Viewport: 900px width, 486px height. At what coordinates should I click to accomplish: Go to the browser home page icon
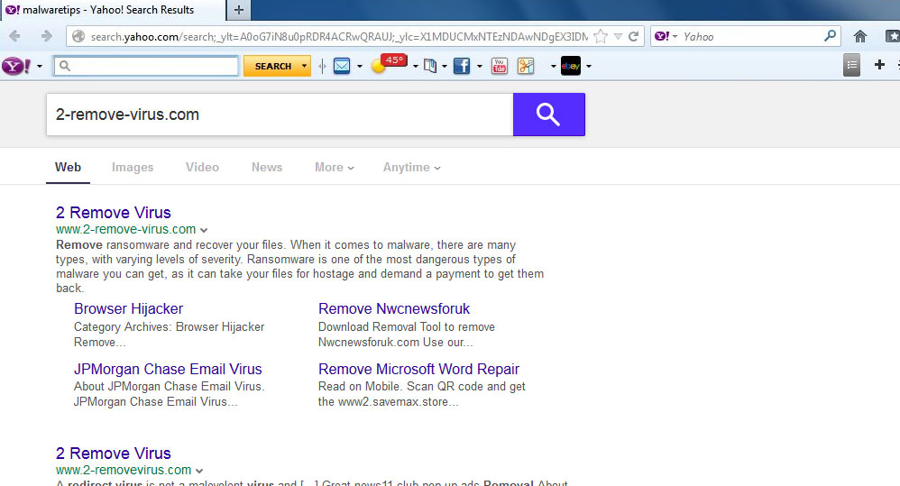click(x=859, y=37)
